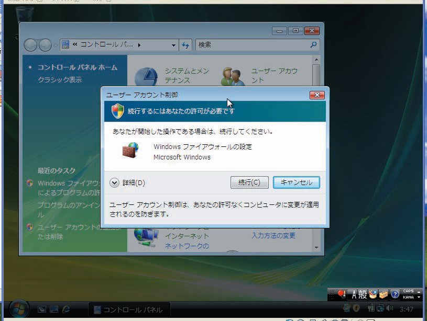
Task: Open the language bar options dropdown arrow
Action: [x=419, y=297]
